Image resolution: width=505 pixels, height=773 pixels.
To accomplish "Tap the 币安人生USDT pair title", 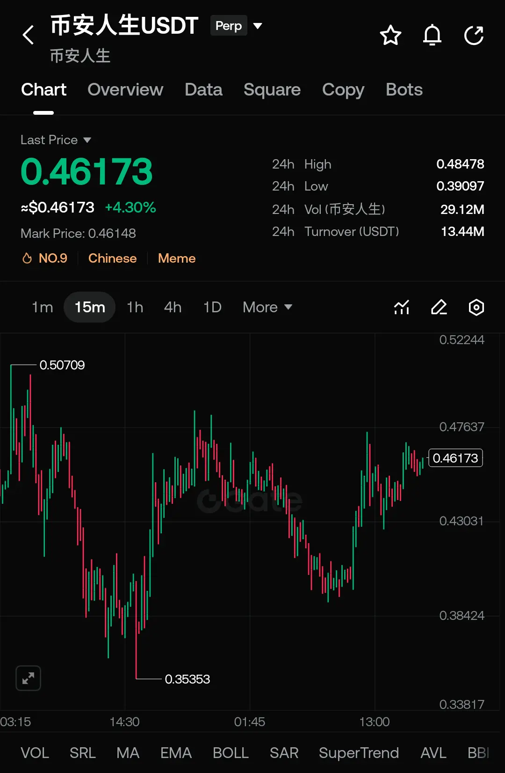I will (x=124, y=25).
